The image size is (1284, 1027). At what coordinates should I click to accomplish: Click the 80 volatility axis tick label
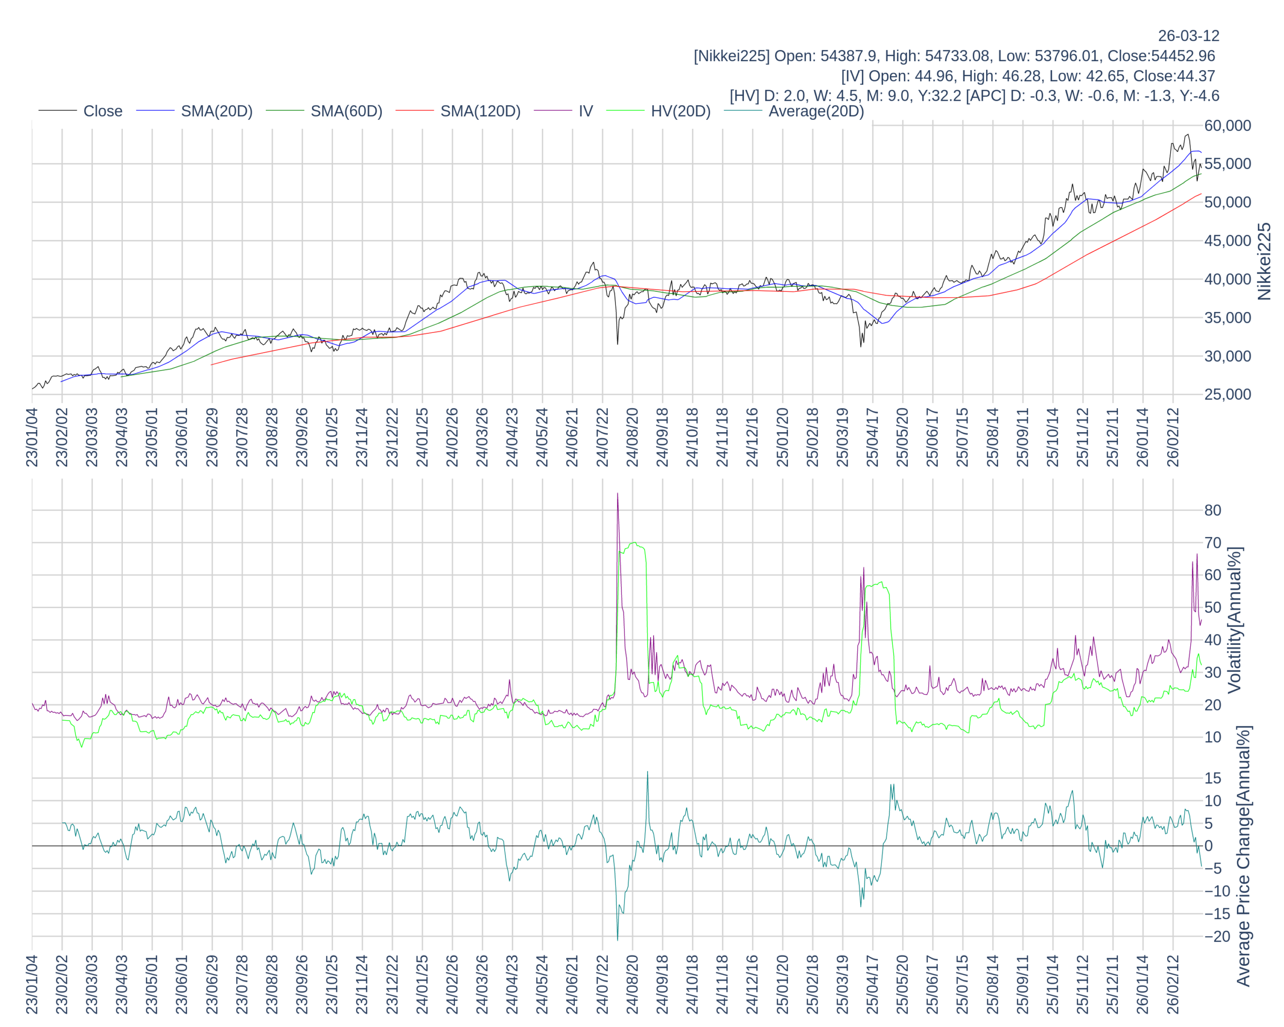tap(1213, 510)
